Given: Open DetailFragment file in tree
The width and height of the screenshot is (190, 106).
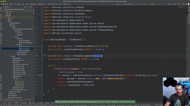Looking at the screenshot, I should pos(24,41).
